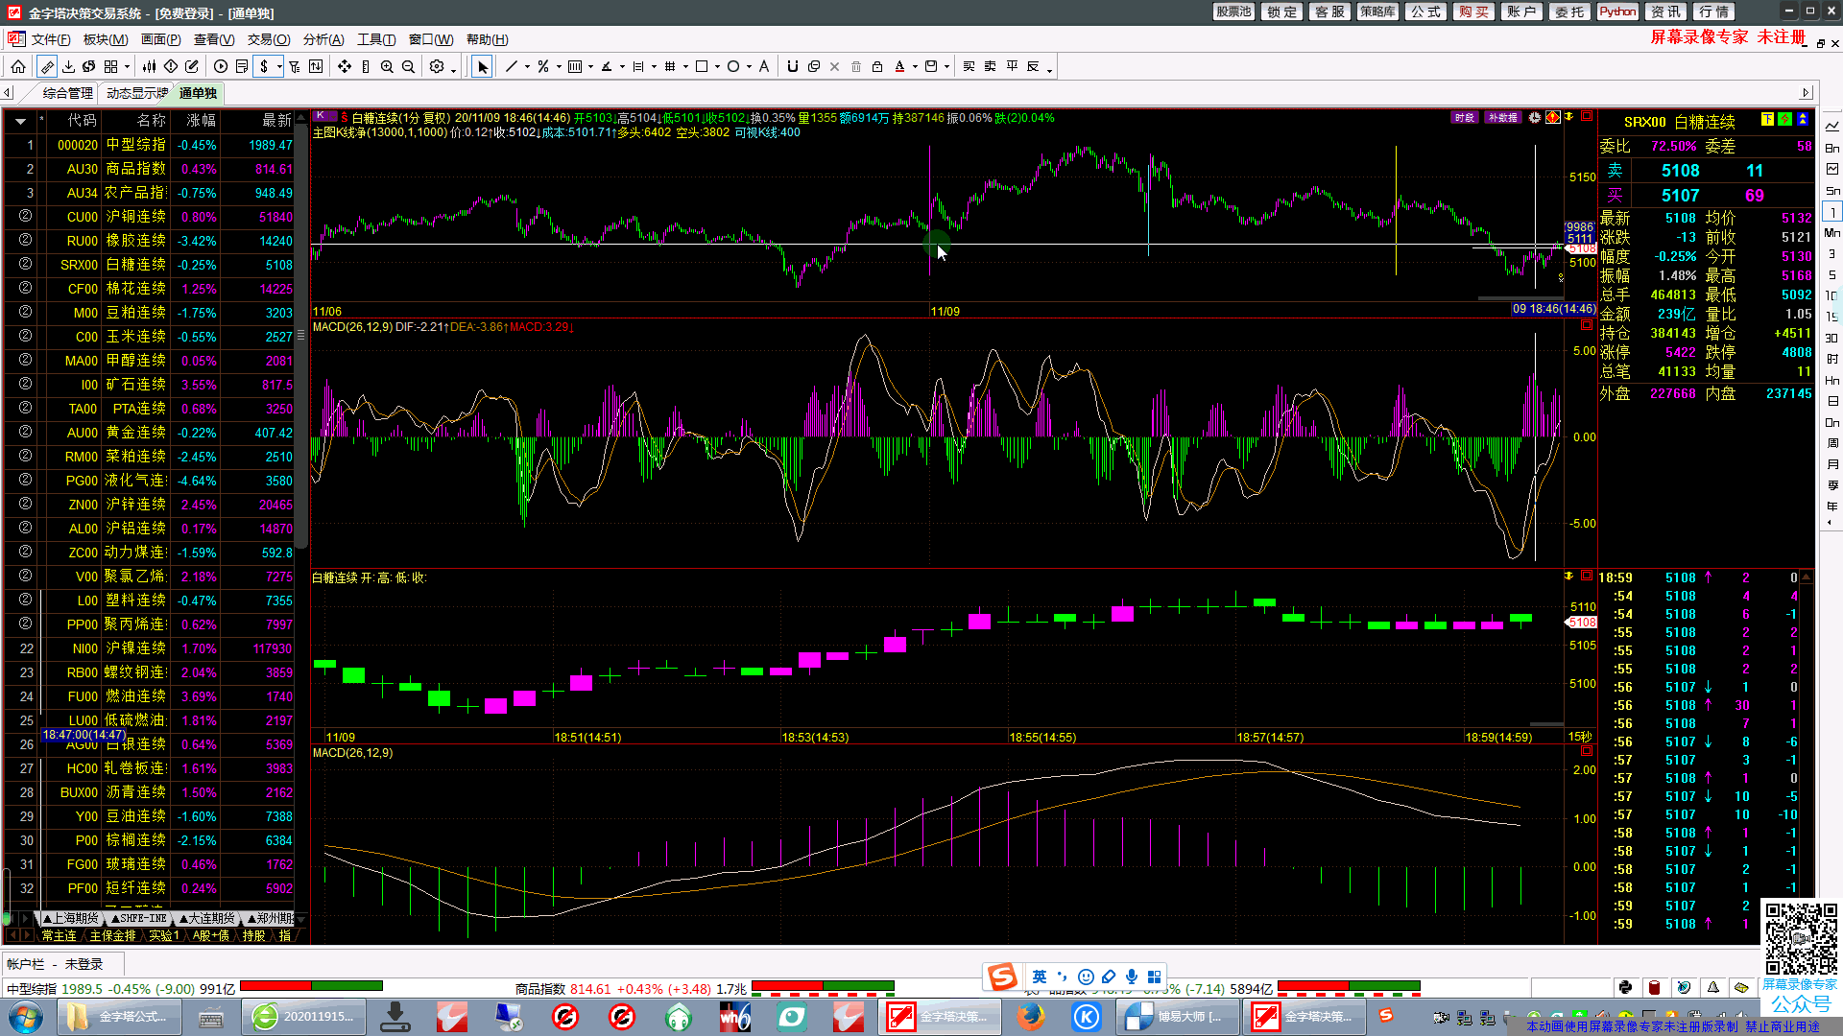Click the home icon in toolbar
Image resolution: width=1843 pixels, height=1036 pixels.
(18, 66)
